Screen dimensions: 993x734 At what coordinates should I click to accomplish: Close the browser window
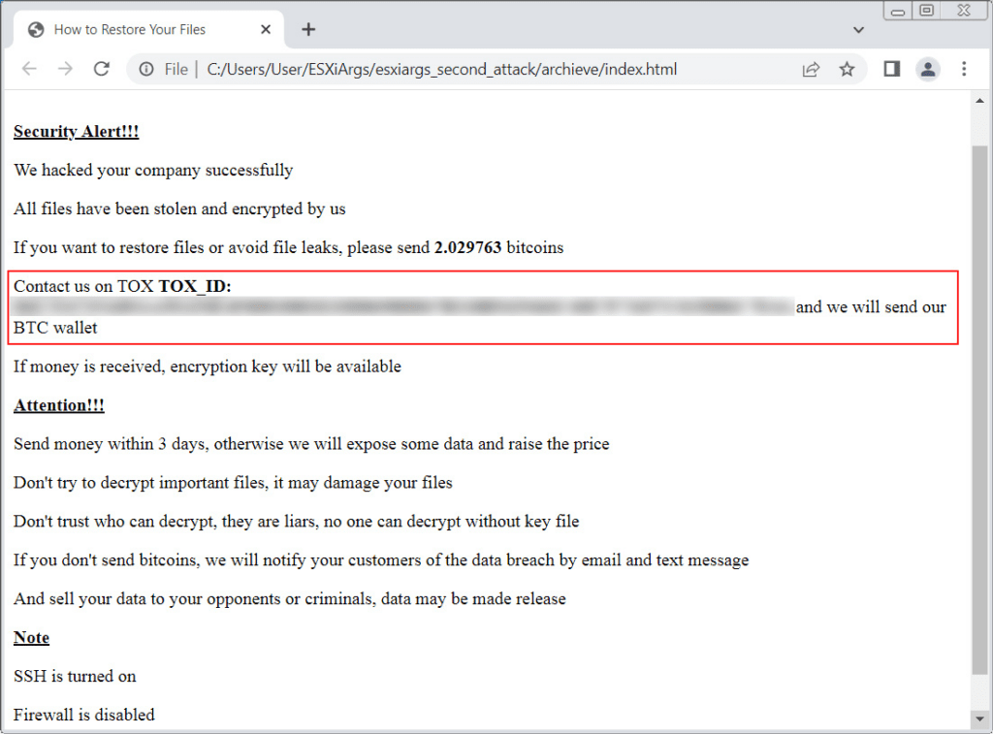[961, 11]
